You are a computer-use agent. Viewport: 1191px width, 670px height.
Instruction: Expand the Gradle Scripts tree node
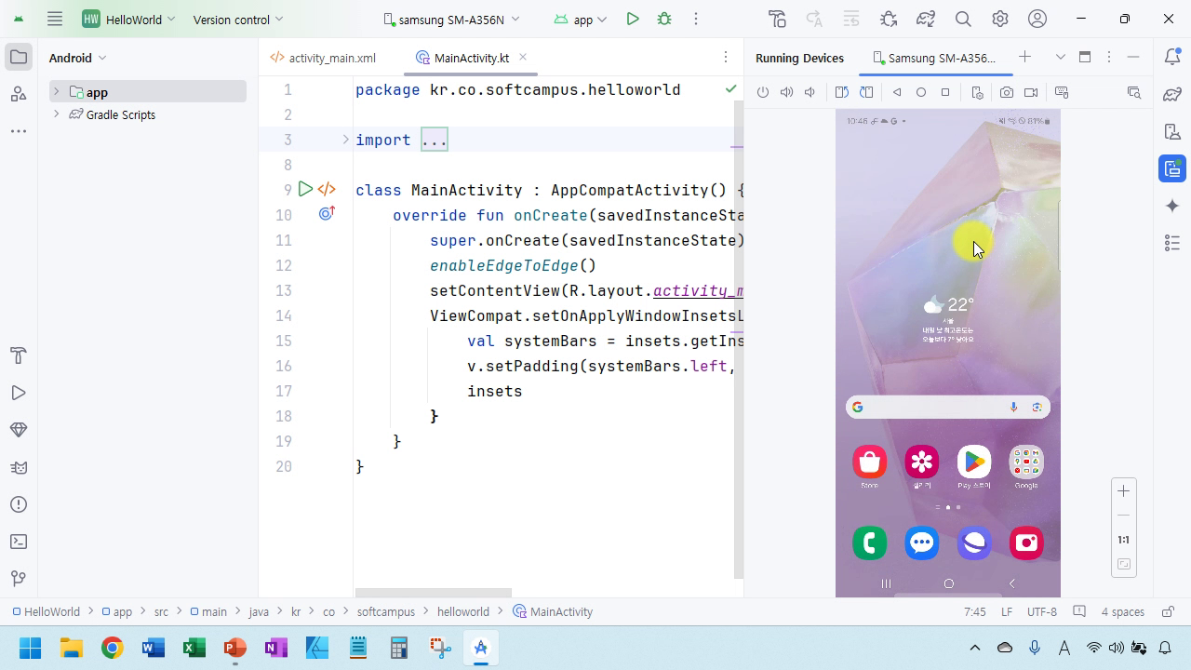(x=57, y=114)
